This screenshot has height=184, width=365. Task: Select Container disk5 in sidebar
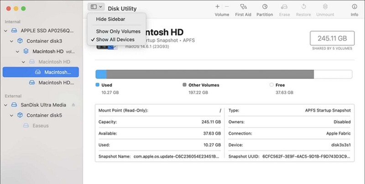44,115
